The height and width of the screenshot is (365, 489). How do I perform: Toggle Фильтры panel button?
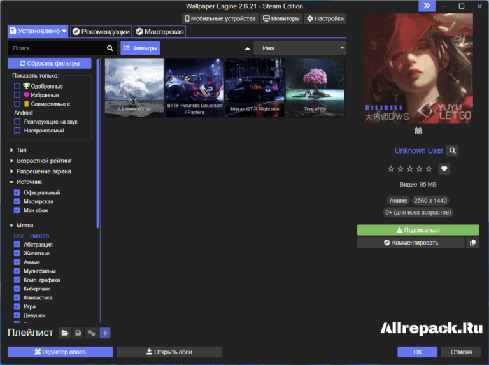point(140,48)
